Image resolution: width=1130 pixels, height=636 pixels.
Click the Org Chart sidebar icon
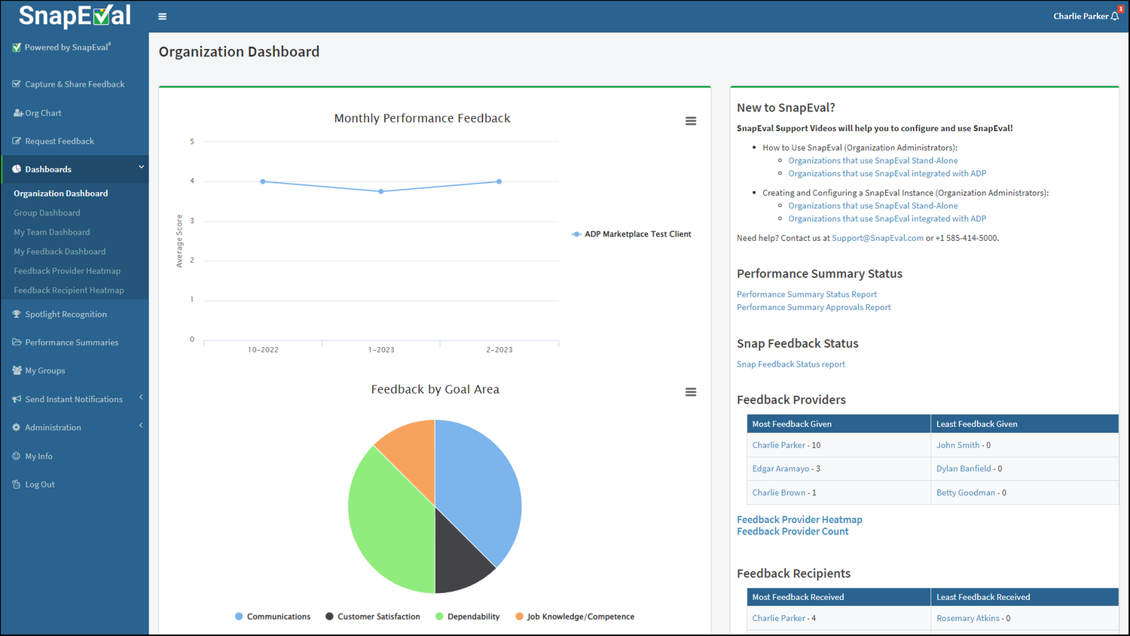pos(18,113)
